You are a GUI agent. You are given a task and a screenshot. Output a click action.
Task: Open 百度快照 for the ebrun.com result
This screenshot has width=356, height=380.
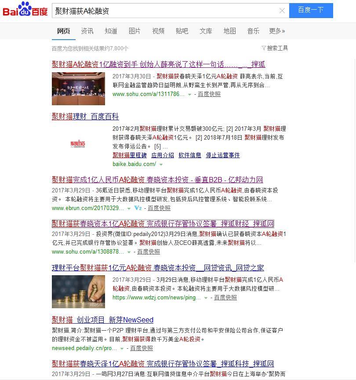(159, 208)
